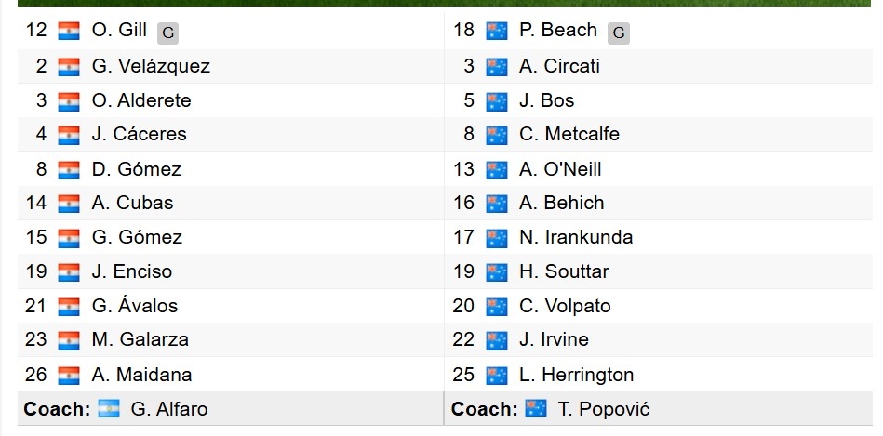The image size is (883, 436).
Task: Select the M. Galarza row
Action: pyautogui.click(x=231, y=340)
